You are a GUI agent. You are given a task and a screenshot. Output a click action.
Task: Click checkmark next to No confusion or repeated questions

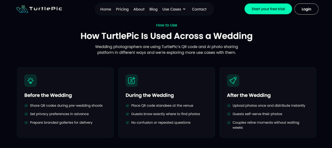tap(127, 122)
